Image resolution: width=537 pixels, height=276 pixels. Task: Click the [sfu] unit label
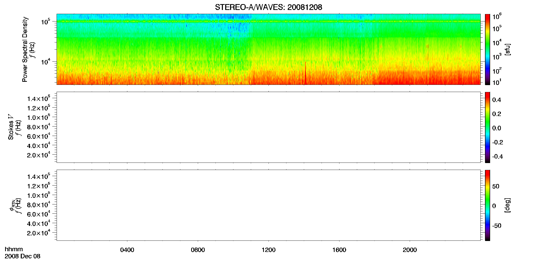(x=508, y=49)
